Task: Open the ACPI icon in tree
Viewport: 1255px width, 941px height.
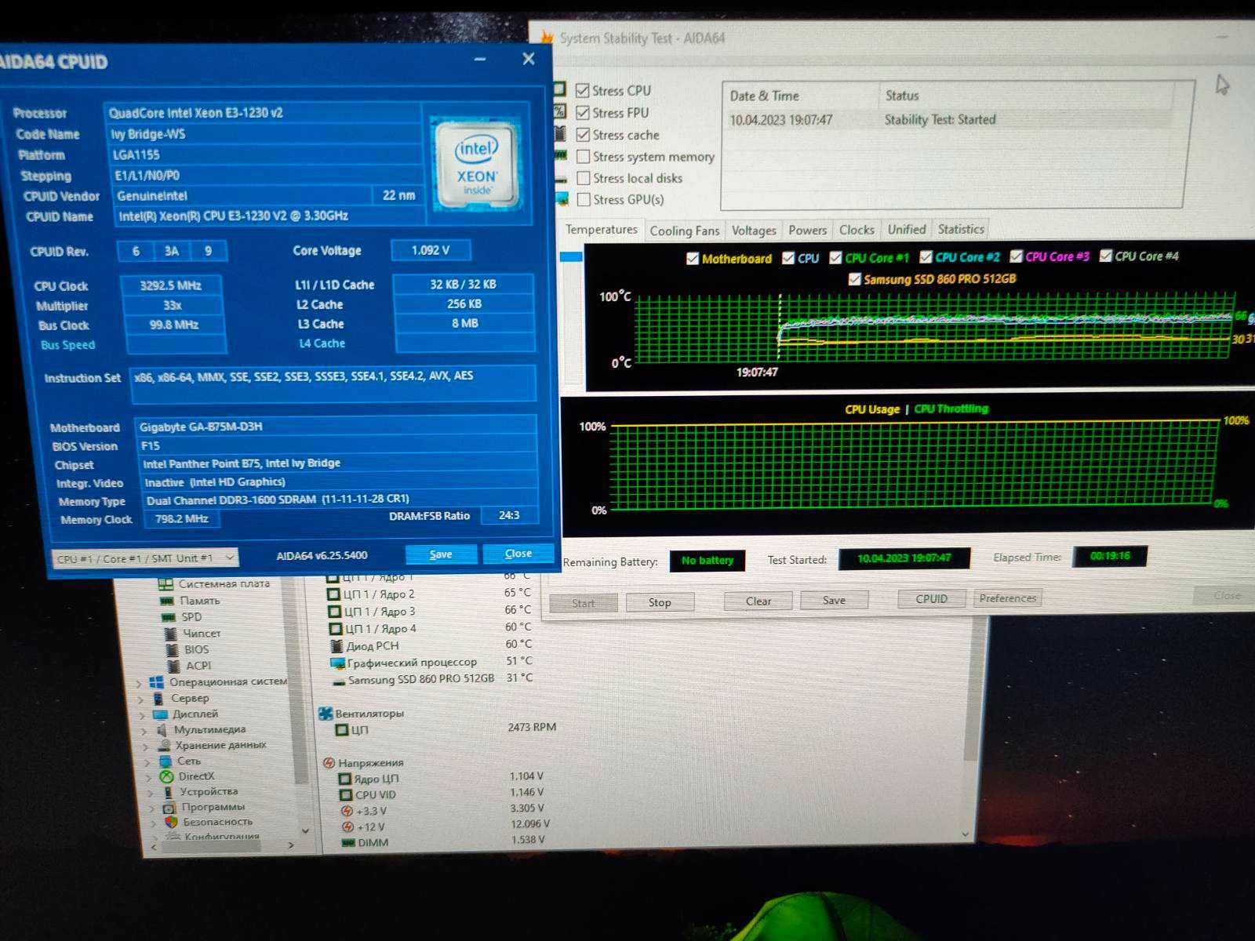Action: pyautogui.click(x=174, y=665)
